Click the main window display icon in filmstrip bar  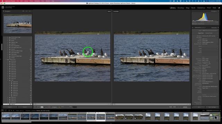[2, 111]
